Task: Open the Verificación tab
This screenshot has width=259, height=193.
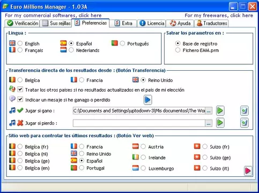Action: 23,23
